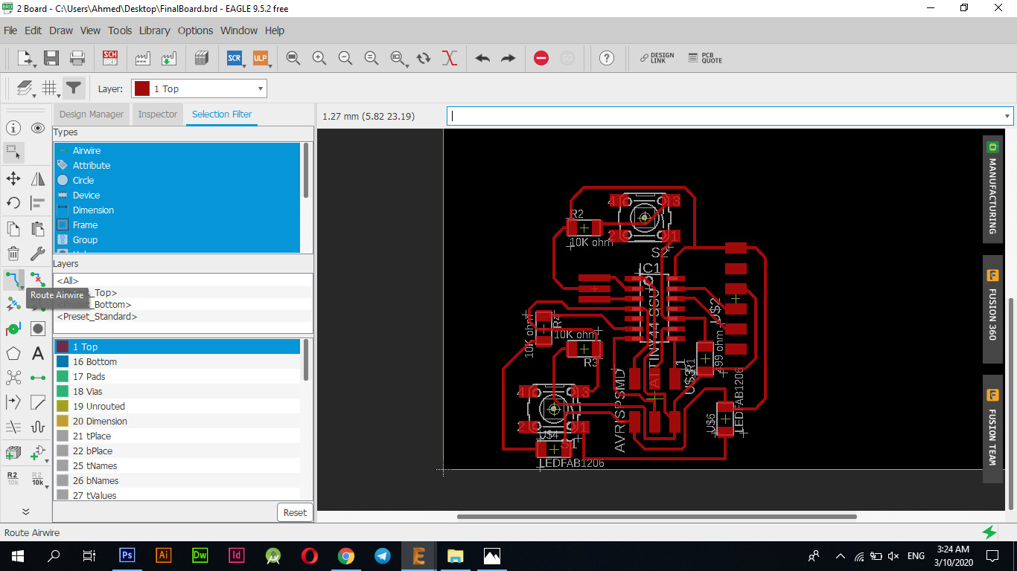Open Photoshop from the taskbar
The height and width of the screenshot is (571, 1017).
(127, 555)
